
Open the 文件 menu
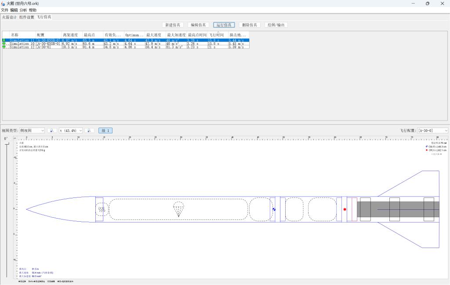click(x=5, y=10)
